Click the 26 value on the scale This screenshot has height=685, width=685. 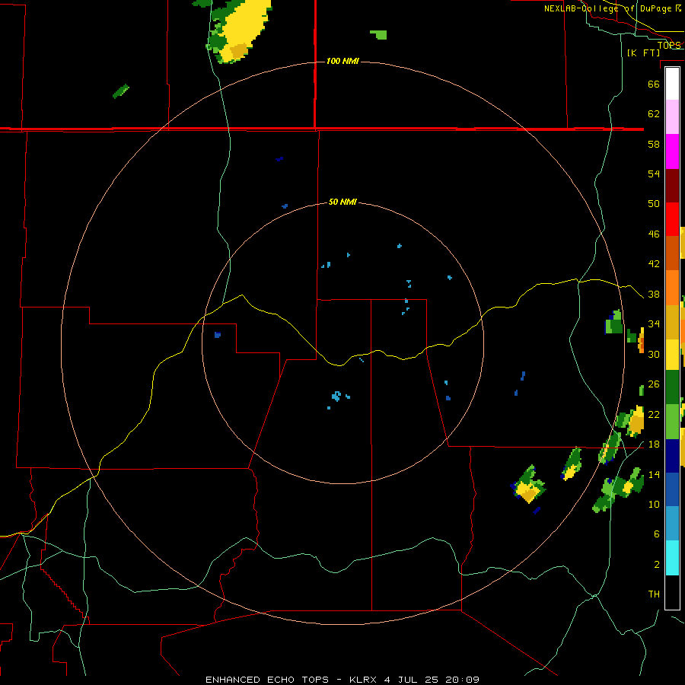tap(654, 384)
